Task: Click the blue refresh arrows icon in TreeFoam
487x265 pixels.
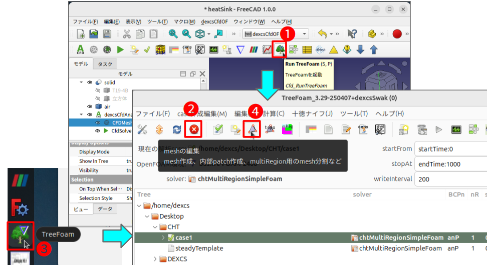Action: pyautogui.click(x=177, y=129)
